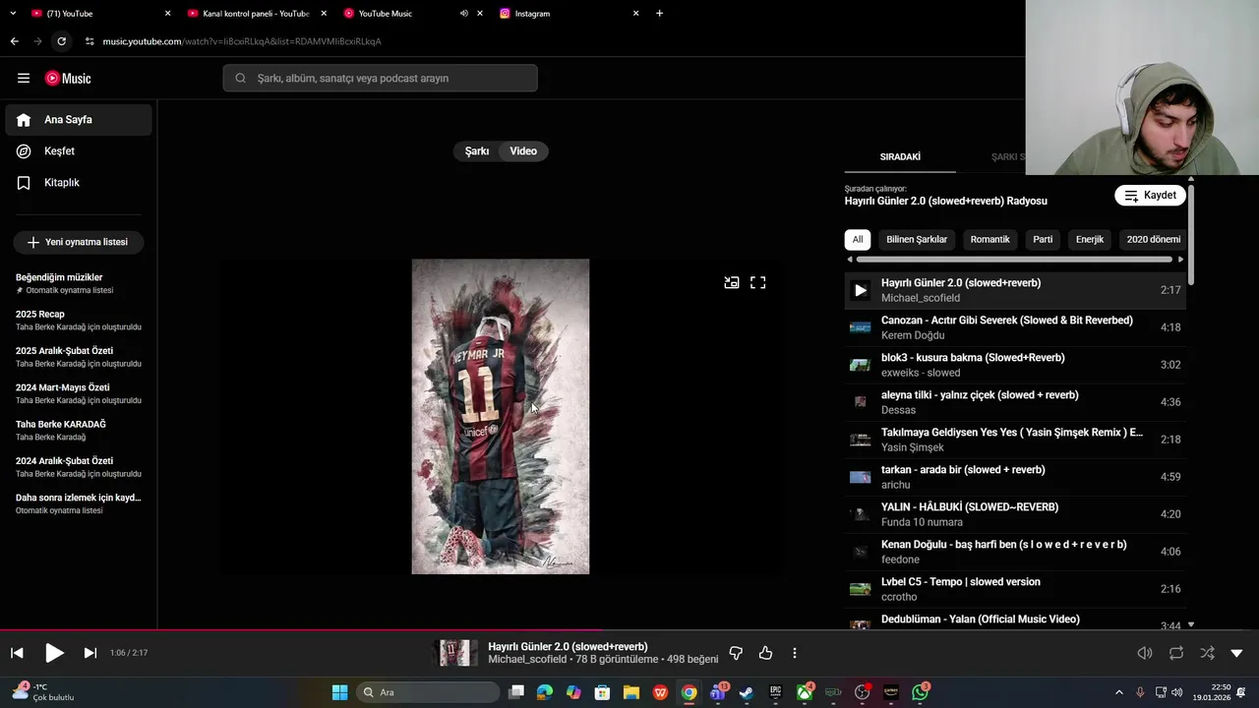Like the current song with thumbs-up
This screenshot has width=1259, height=708.
(x=765, y=653)
